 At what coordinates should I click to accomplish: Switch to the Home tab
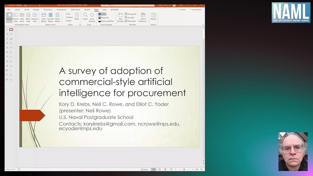tap(17, 10)
